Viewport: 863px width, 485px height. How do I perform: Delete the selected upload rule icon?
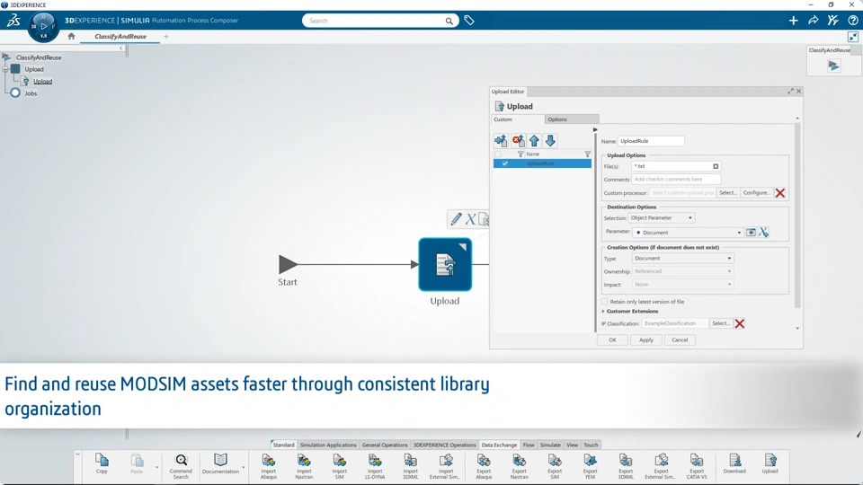(518, 141)
